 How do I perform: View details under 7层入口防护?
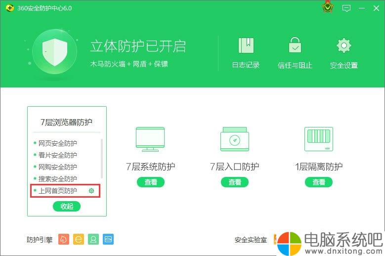pyautogui.click(x=235, y=182)
